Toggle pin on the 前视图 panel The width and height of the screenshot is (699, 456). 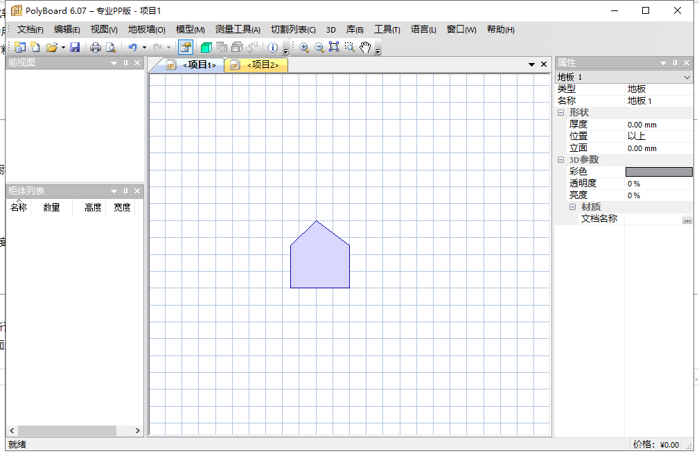pyautogui.click(x=125, y=63)
